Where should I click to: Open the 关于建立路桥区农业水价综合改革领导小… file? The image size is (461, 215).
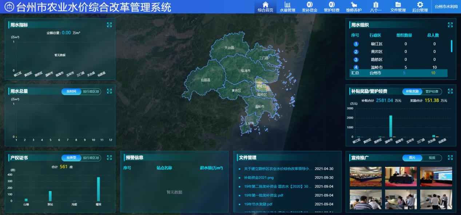point(278,169)
